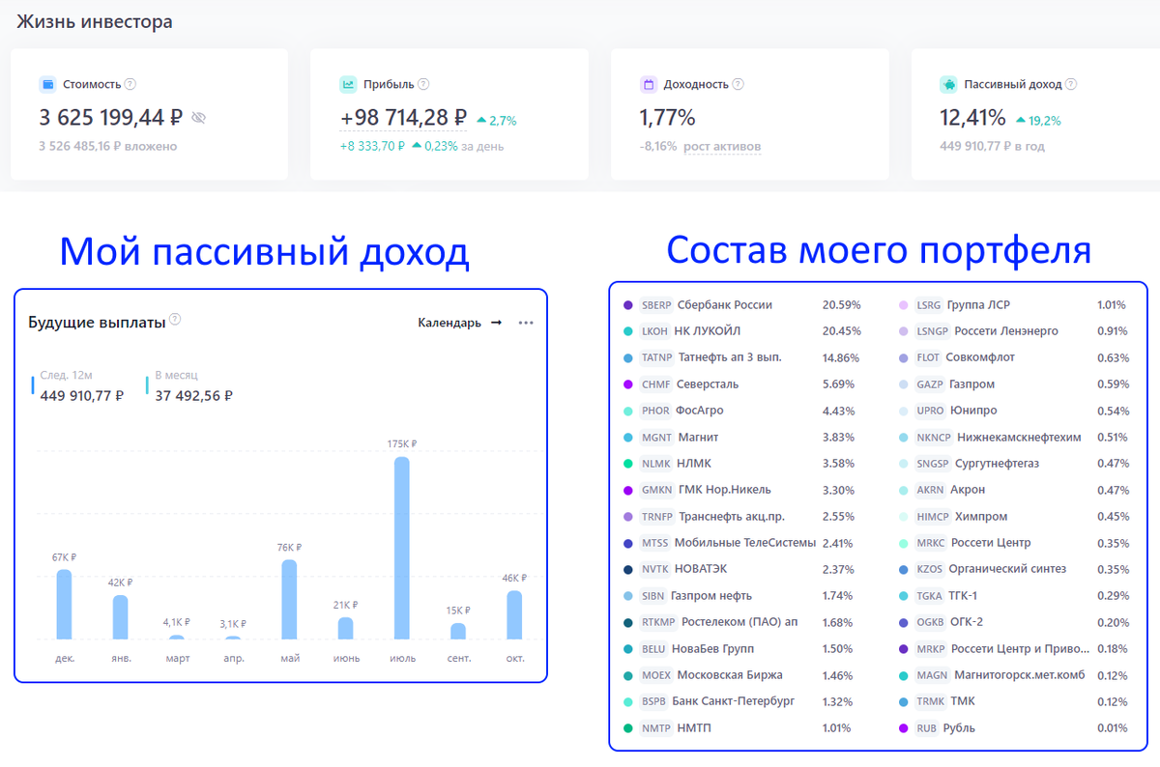Click the сент. bar labeled 15K ₽
1160x767 pixels.
(x=458, y=631)
